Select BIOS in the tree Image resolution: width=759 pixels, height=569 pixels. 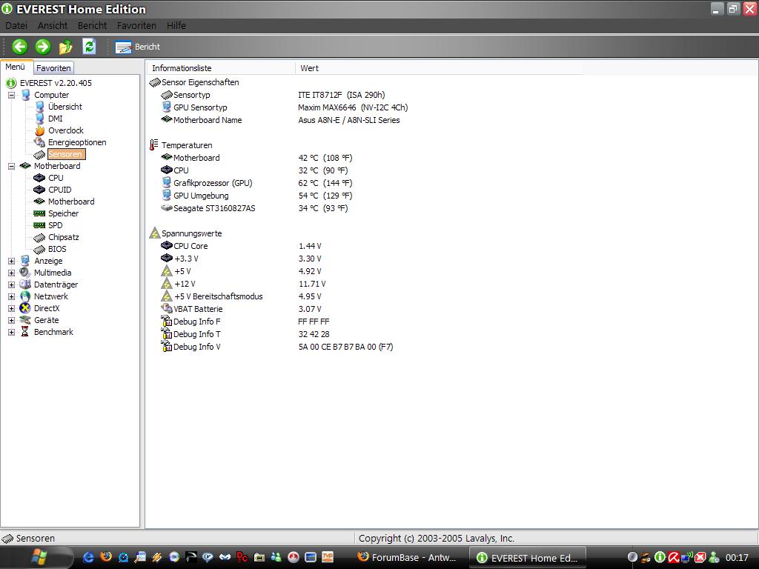57,249
